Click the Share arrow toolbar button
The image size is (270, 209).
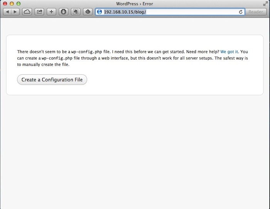pos(39,12)
